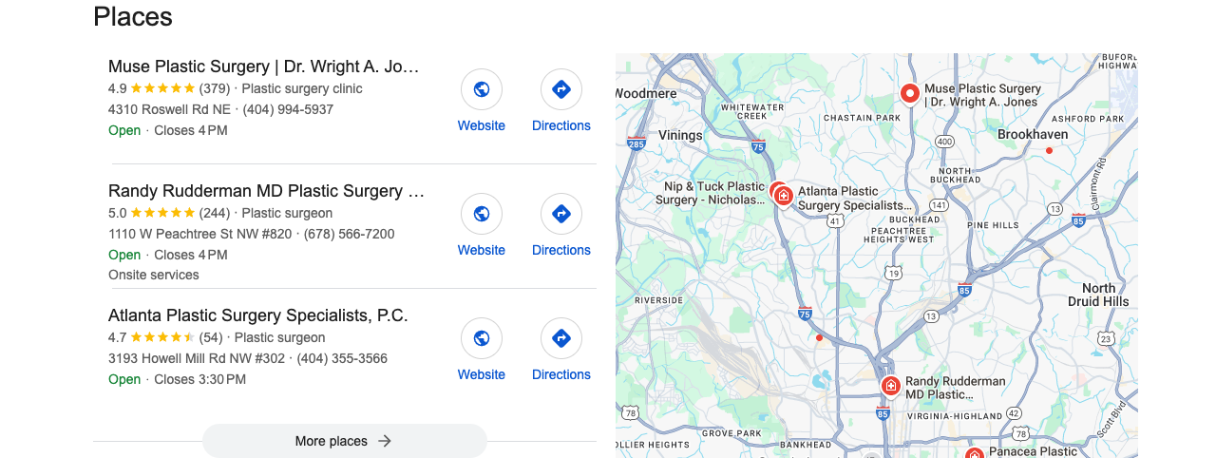Open Atlanta Plastic Surgery Specialists, P.C. listing
This screenshot has width=1216, height=458.
point(258,315)
